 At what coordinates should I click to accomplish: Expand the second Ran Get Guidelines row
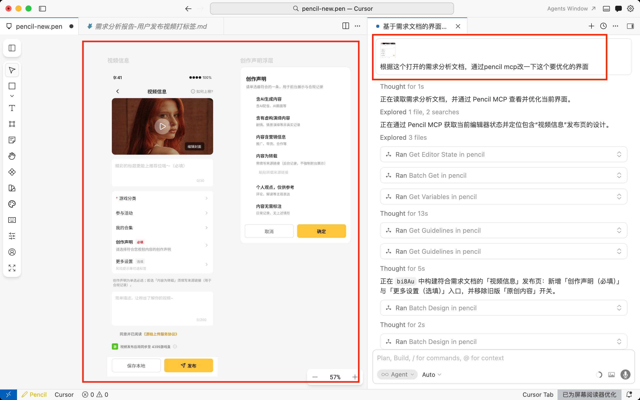click(503, 251)
